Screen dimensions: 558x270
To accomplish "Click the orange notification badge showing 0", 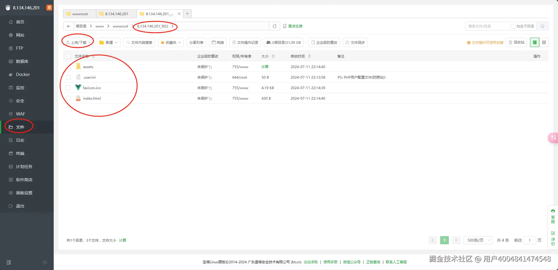I will point(49,8).
